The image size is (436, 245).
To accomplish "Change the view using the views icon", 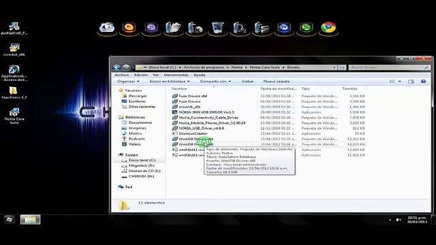I will pyautogui.click(x=392, y=82).
